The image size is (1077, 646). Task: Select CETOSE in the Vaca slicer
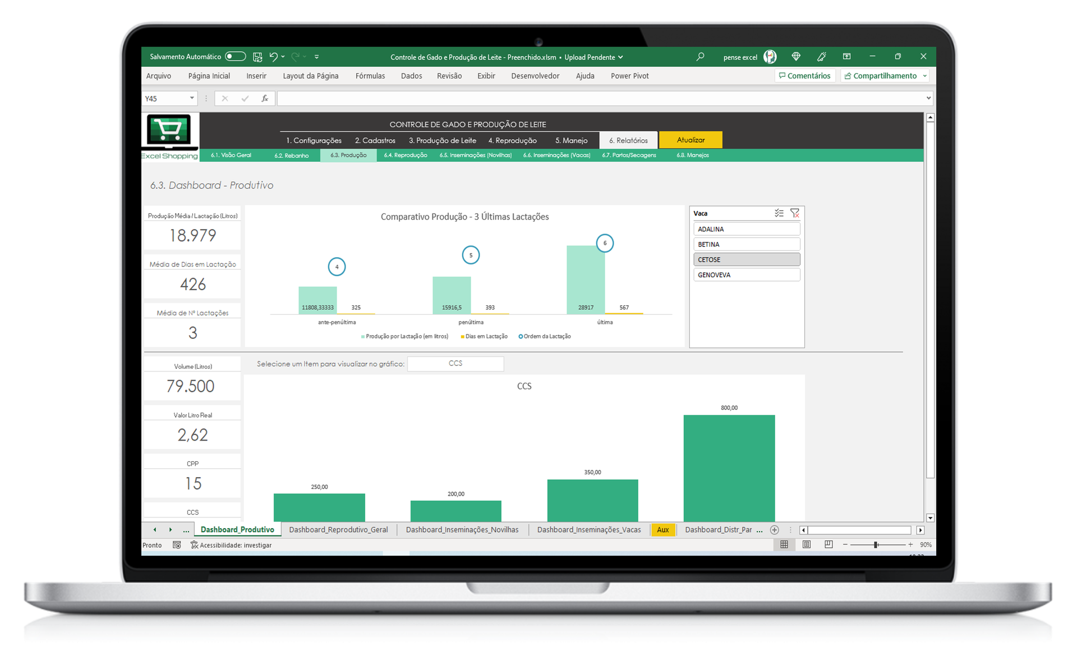tap(746, 260)
